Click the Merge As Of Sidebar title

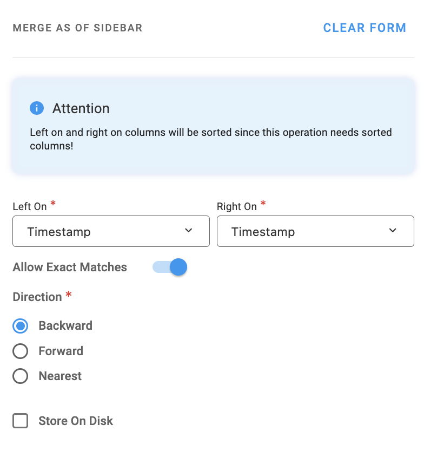pyautogui.click(x=77, y=28)
